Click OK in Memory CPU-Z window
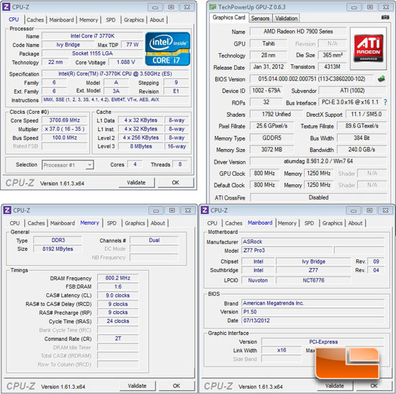The width and height of the screenshot is (396, 394). tap(176, 386)
